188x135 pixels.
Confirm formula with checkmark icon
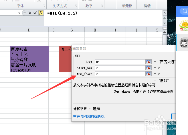35,13
